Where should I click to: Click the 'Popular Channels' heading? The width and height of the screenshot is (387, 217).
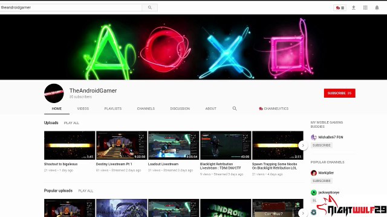click(x=328, y=162)
